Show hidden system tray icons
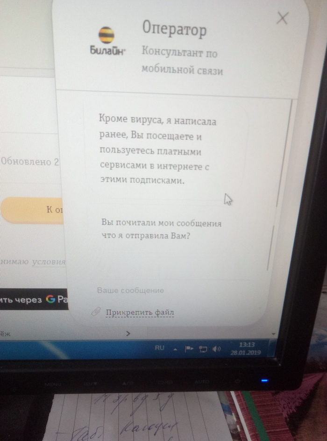This screenshot has height=441, width=327. pos(175,349)
